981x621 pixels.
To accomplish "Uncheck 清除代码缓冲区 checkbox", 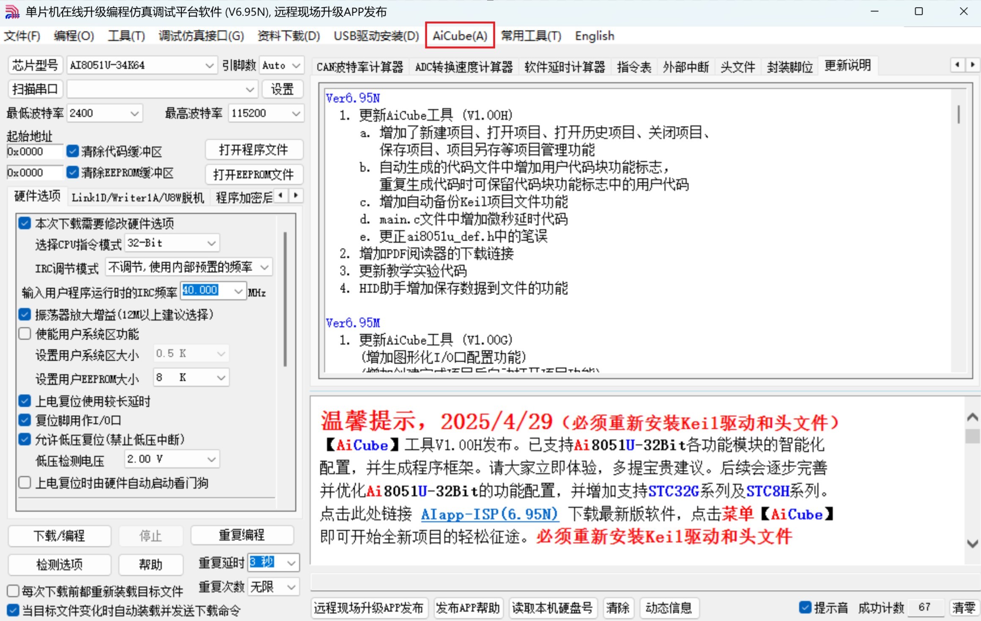I will point(73,151).
